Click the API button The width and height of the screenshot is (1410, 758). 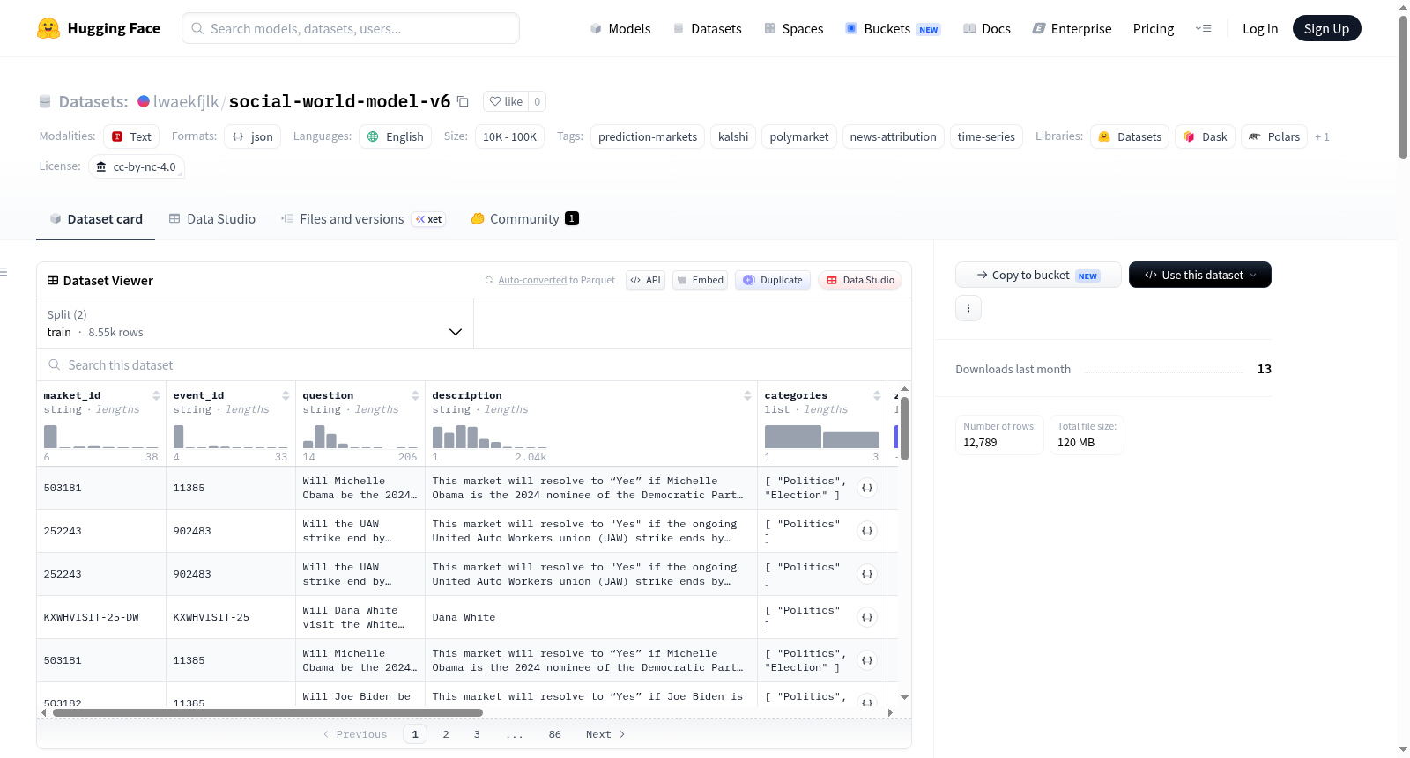pos(645,280)
